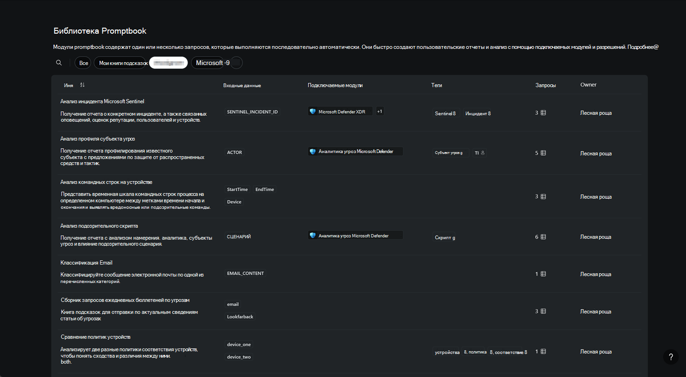This screenshot has height=377, width=686.
Task: Click Лесная роща owner in Сравнение политик устройств row
Action: pos(596,352)
